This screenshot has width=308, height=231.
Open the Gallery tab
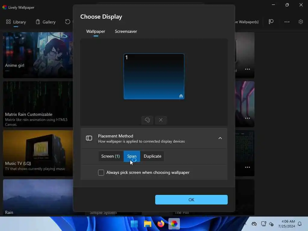coord(46,22)
